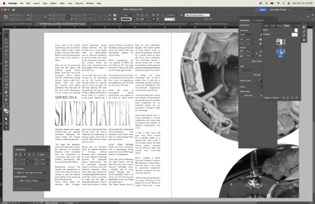Open the File menu
315x204 pixels.
[x=22, y=4]
